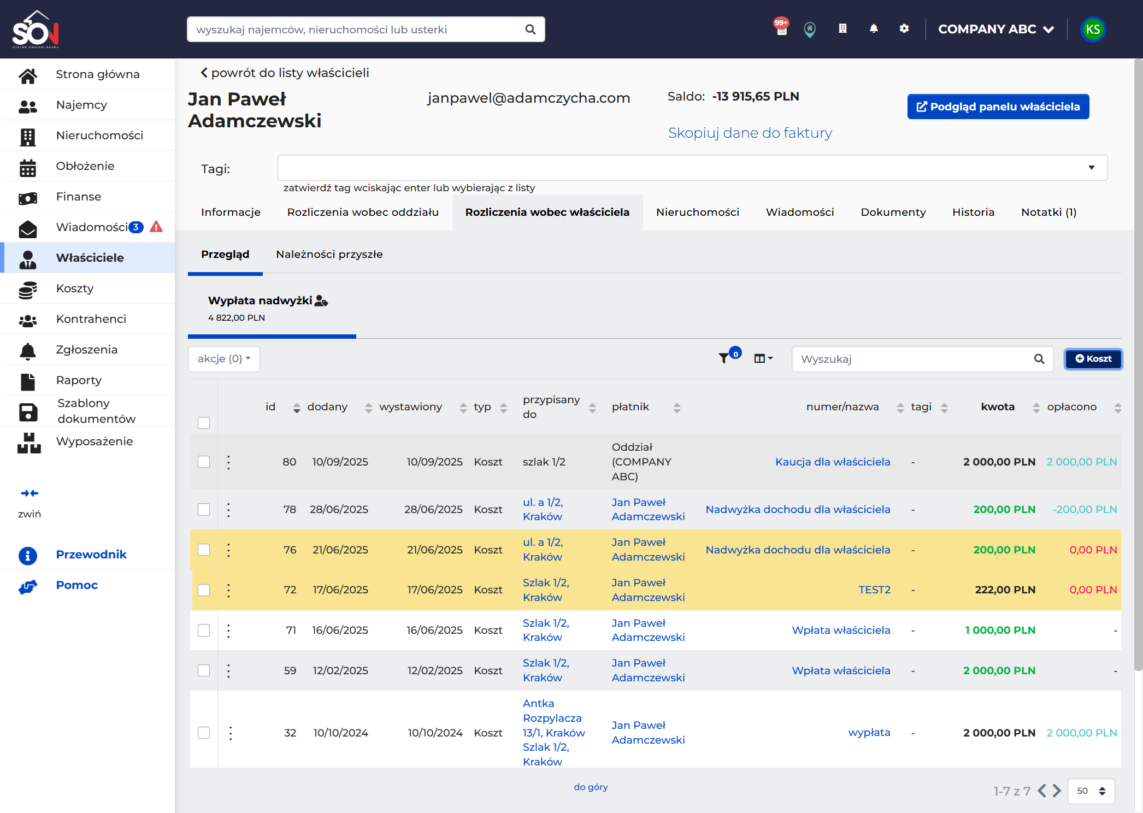1143x813 pixels.
Task: Open row 76 three-dot actions menu
Action: 229,550
